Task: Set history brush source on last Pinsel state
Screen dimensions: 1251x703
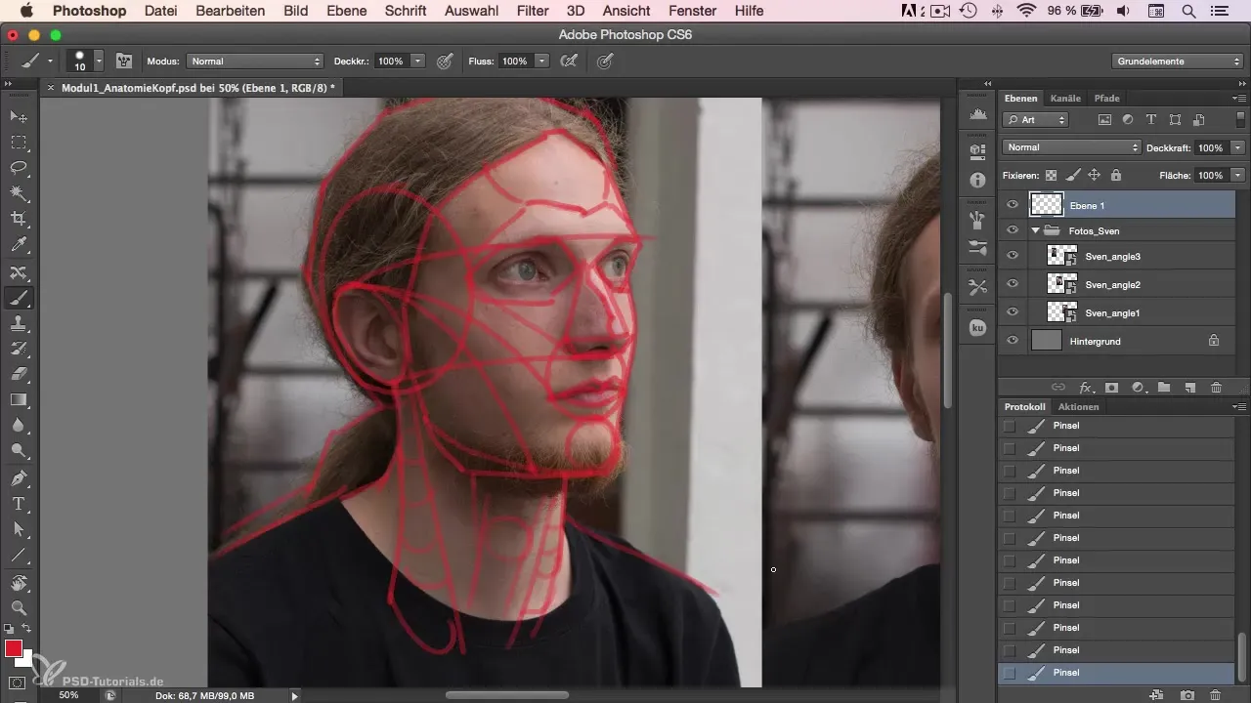Action: pos(1010,673)
